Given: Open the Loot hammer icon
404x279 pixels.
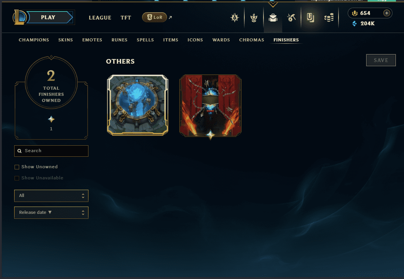Looking at the screenshot, I should (291, 18).
